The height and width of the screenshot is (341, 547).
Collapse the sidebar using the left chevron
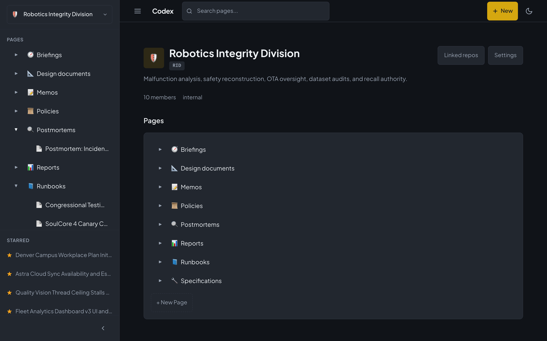pyautogui.click(x=103, y=328)
